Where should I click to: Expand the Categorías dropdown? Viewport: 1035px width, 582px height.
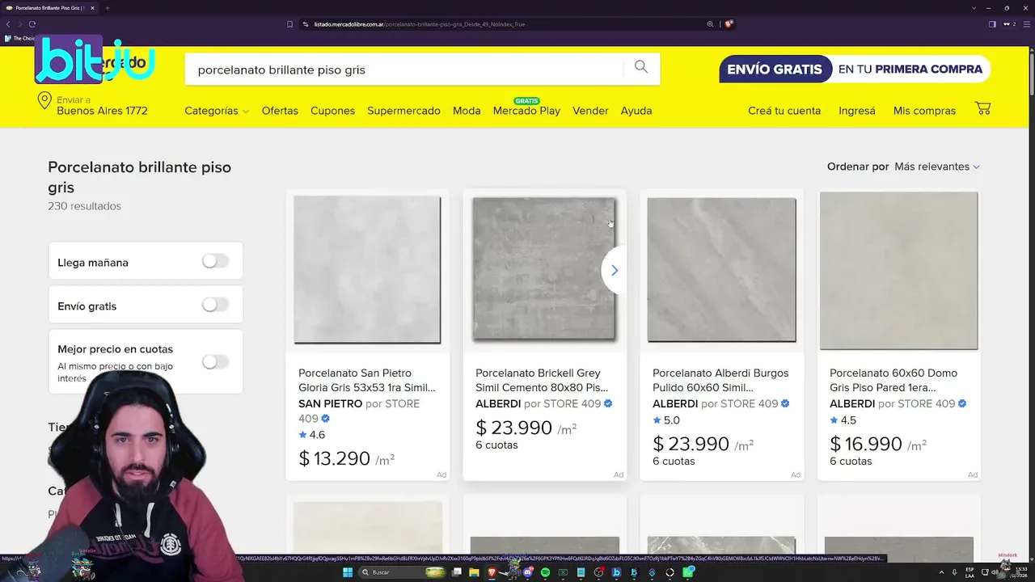point(217,111)
